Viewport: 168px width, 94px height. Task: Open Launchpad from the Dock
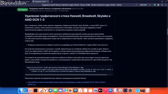click(x=30, y=90)
